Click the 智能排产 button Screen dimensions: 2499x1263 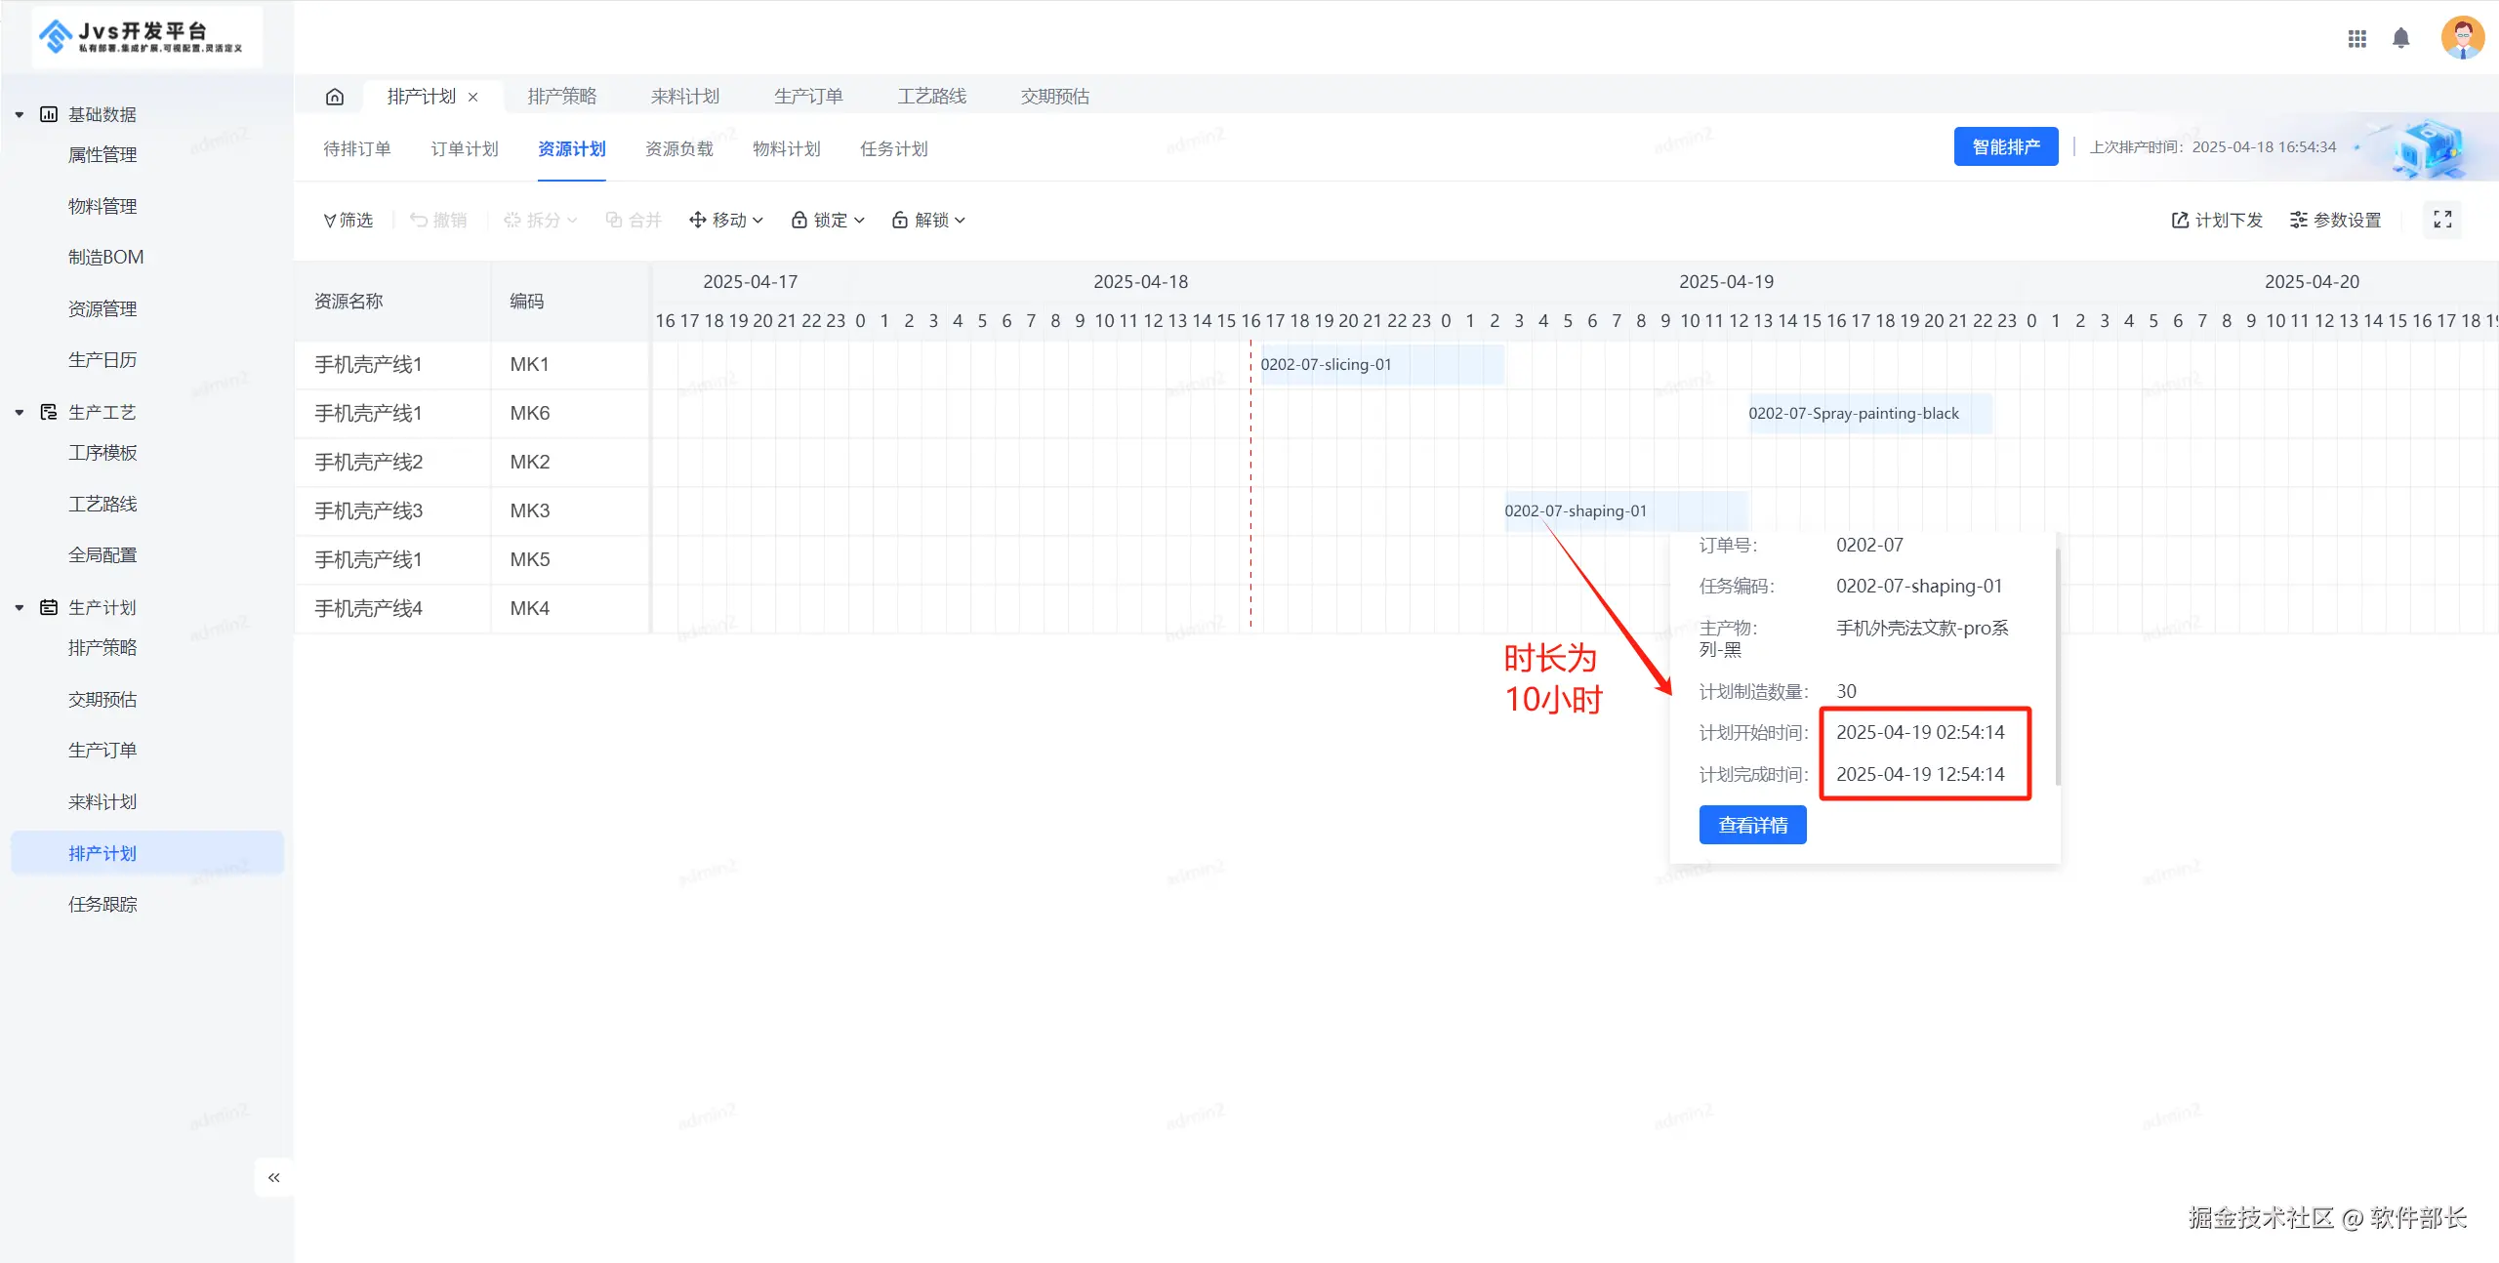[2005, 146]
